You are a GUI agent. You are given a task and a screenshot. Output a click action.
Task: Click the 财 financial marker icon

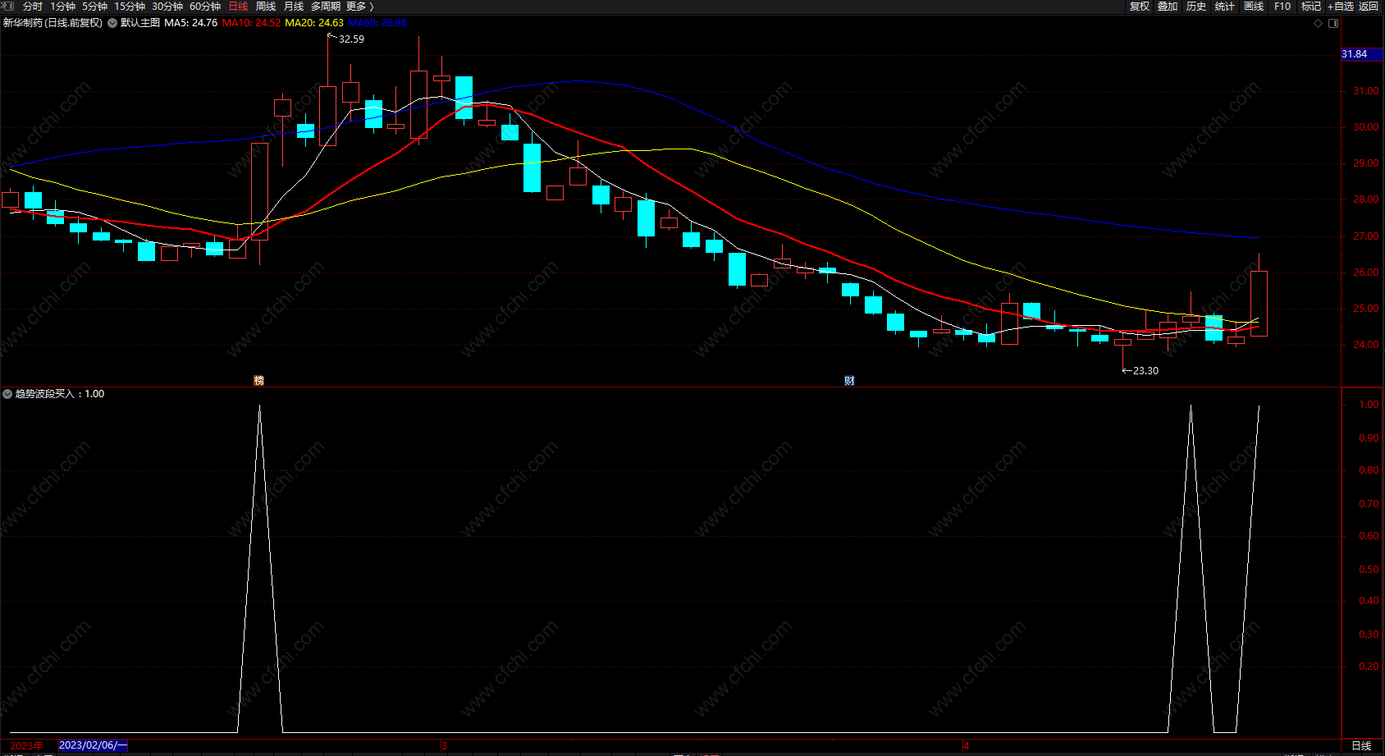(849, 381)
